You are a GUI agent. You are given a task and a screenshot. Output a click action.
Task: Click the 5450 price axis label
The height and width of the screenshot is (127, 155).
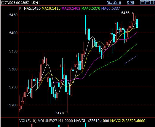tap(13, 15)
